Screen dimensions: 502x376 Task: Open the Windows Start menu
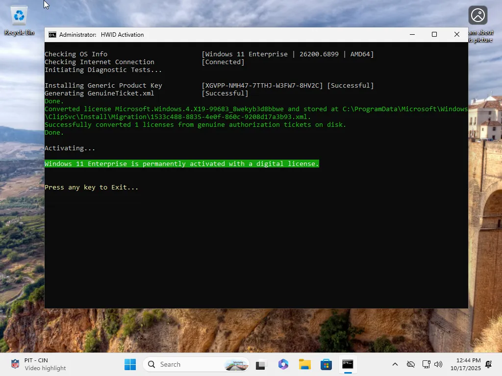point(130,364)
